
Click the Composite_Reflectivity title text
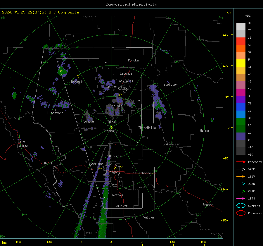131,4
